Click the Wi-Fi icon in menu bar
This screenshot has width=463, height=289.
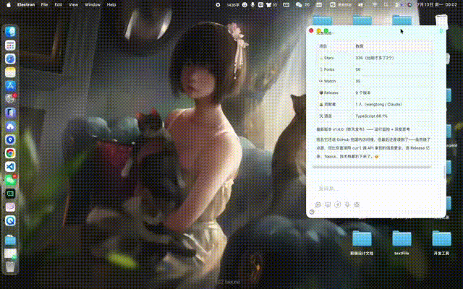click(x=375, y=5)
